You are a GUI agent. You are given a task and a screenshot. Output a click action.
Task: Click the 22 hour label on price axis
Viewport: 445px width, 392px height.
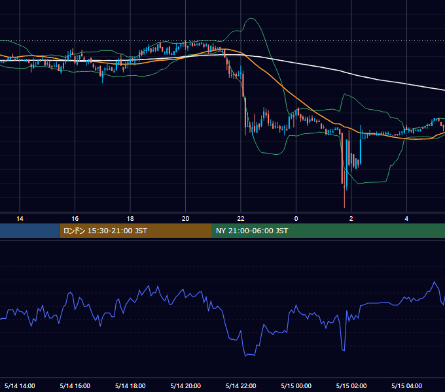(241, 219)
